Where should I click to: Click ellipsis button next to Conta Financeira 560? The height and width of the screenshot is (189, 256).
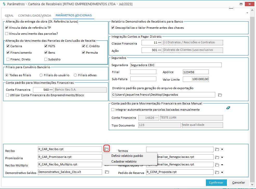coord(51,90)
